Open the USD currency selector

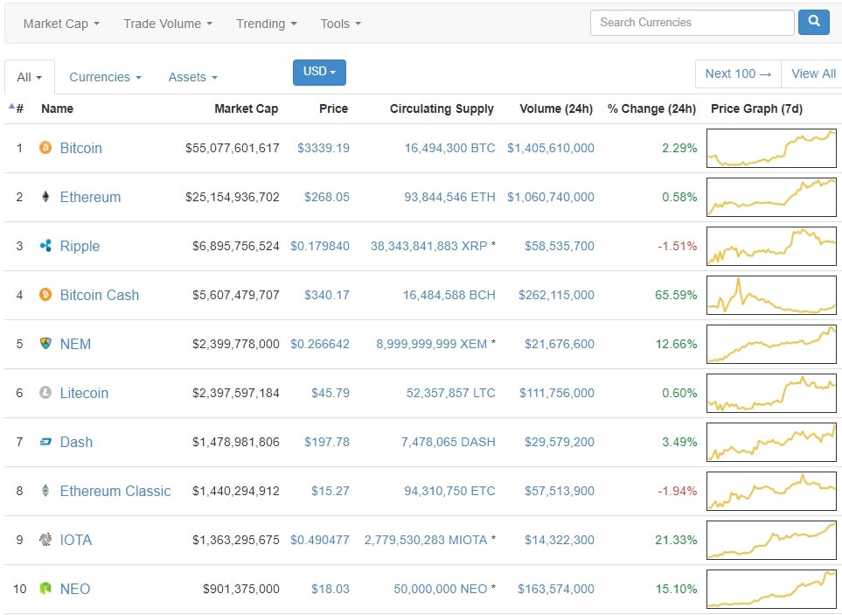319,72
